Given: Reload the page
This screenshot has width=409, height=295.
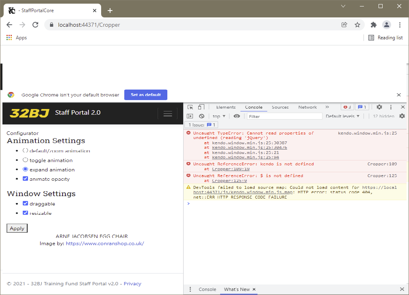Looking at the screenshot, I should click(x=35, y=25).
